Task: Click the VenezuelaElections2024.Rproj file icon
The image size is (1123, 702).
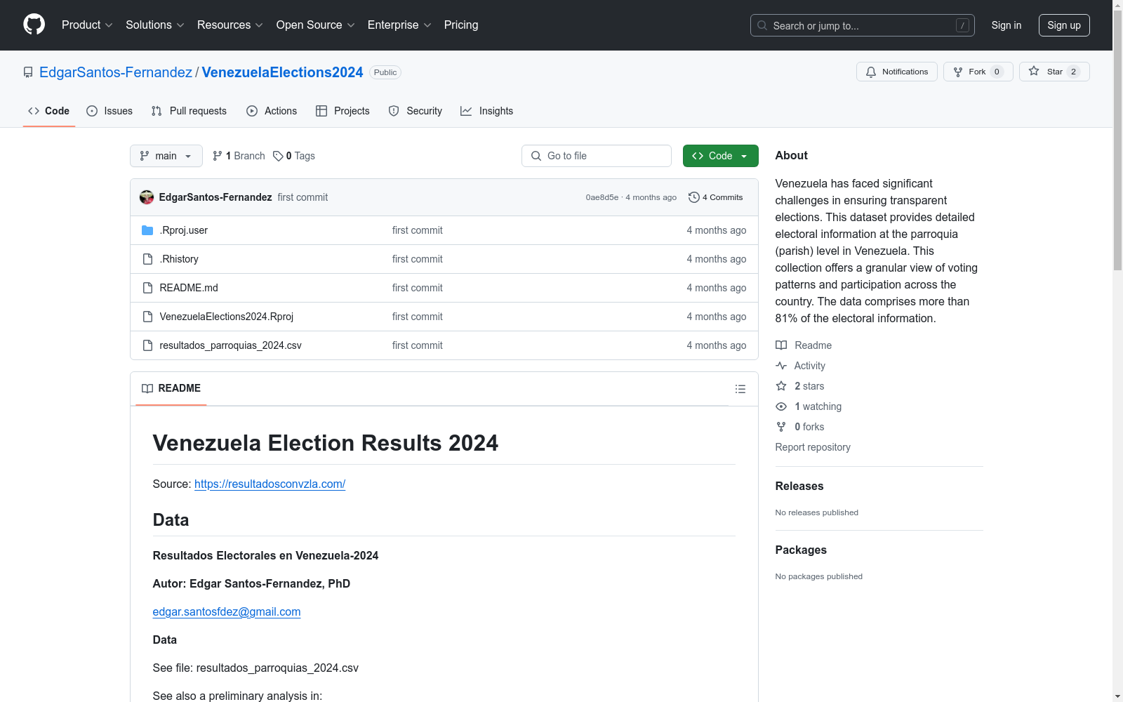Action: (147, 317)
